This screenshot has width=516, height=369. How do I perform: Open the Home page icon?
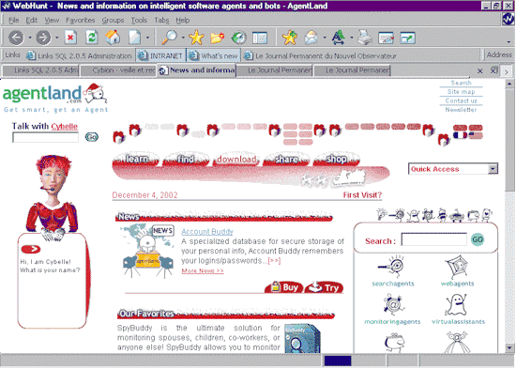[x=113, y=38]
